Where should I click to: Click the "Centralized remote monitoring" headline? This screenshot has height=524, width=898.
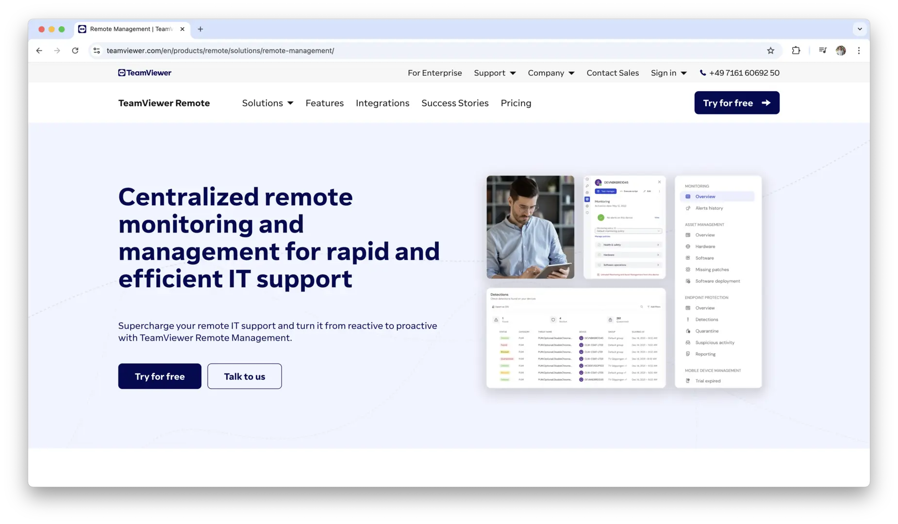(x=279, y=238)
